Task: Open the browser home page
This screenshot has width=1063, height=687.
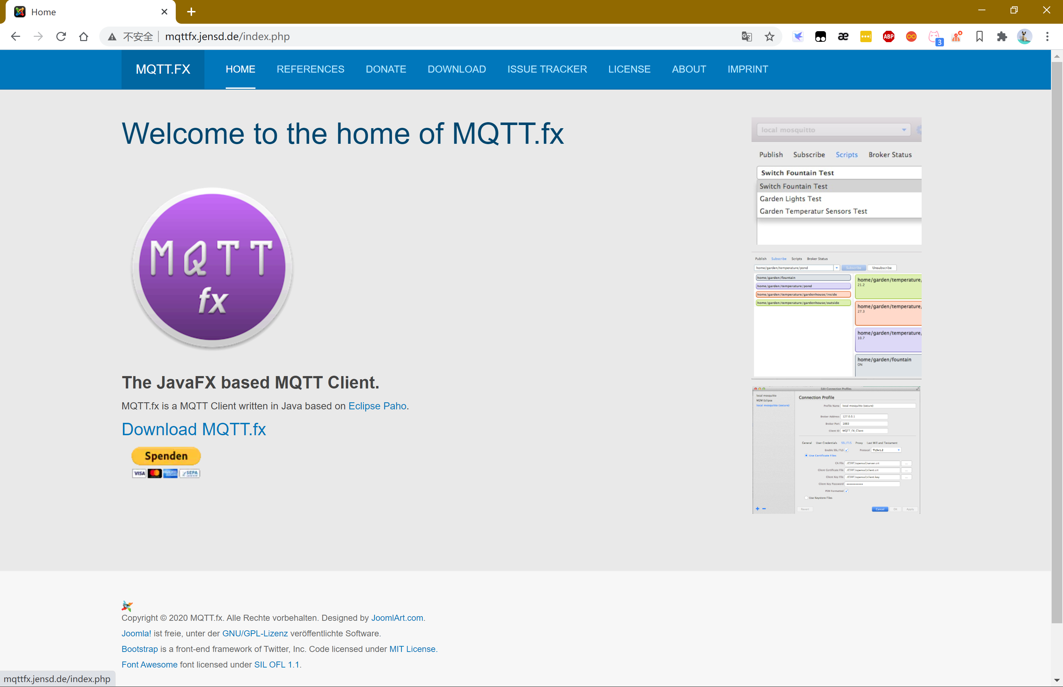Action: [x=84, y=36]
